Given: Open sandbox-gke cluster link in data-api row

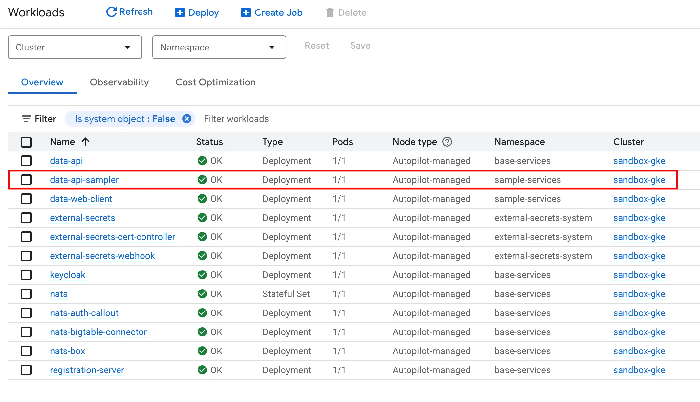Looking at the screenshot, I should pyautogui.click(x=639, y=161).
